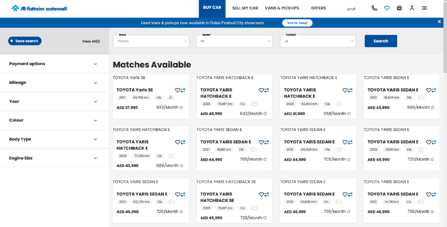Open the SELL MY CAR menu
The width and height of the screenshot is (447, 227).
(x=245, y=8)
